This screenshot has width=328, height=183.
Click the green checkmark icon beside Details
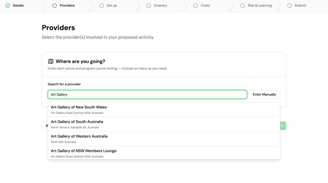(x=7, y=6)
